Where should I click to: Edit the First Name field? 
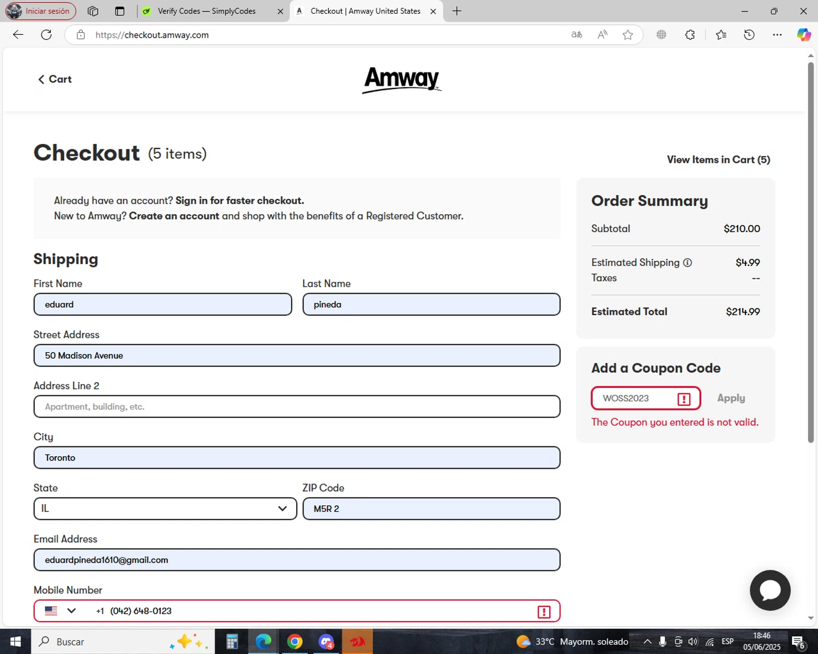point(163,304)
